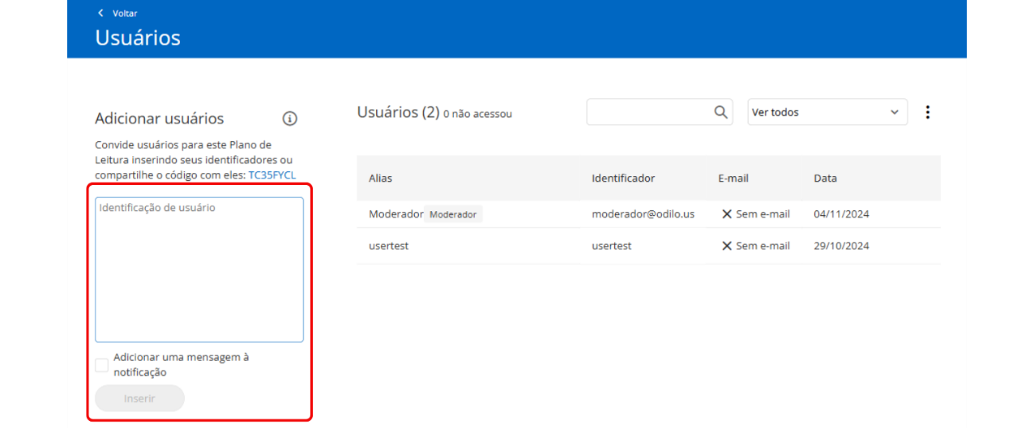Select the usertest alias cell
Viewport: 1034px width, 428px height.
pyautogui.click(x=389, y=246)
